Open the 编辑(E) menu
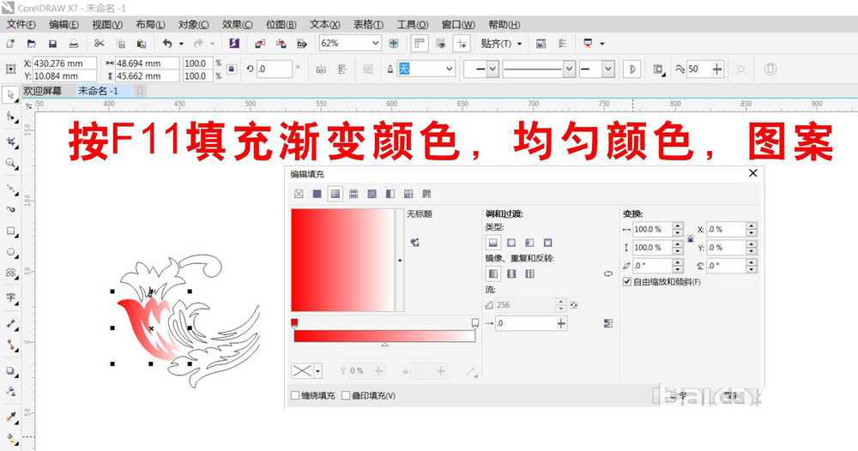This screenshot has height=451, width=858. (63, 25)
